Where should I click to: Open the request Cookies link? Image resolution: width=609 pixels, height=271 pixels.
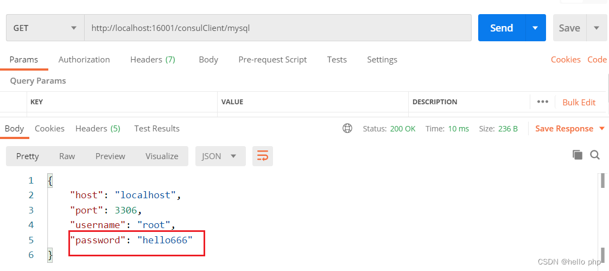coord(566,60)
